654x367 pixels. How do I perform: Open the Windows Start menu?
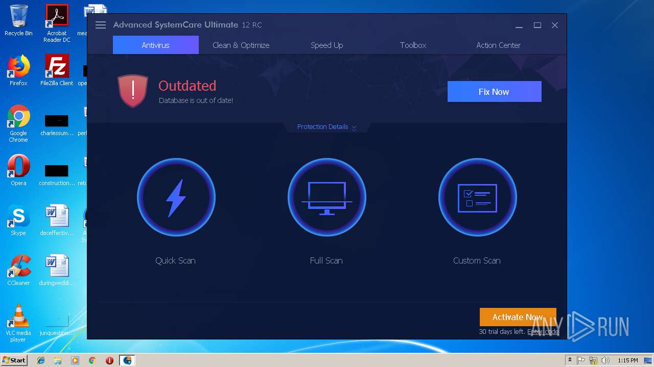coord(14,360)
